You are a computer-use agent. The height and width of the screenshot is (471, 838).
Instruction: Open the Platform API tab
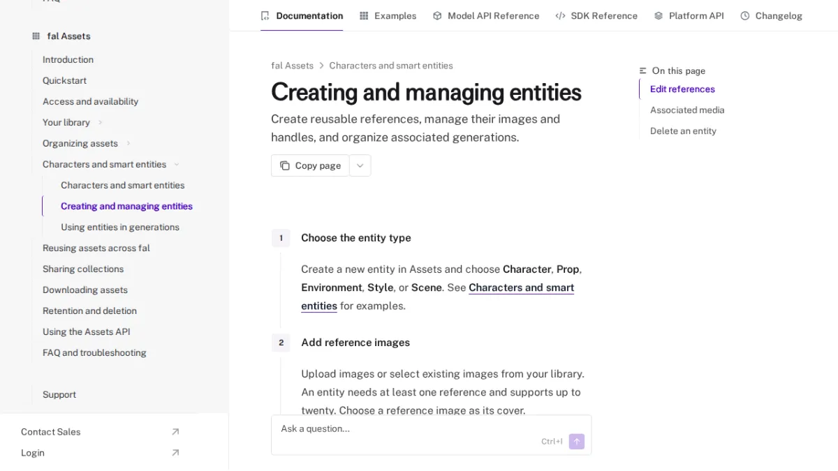(689, 16)
